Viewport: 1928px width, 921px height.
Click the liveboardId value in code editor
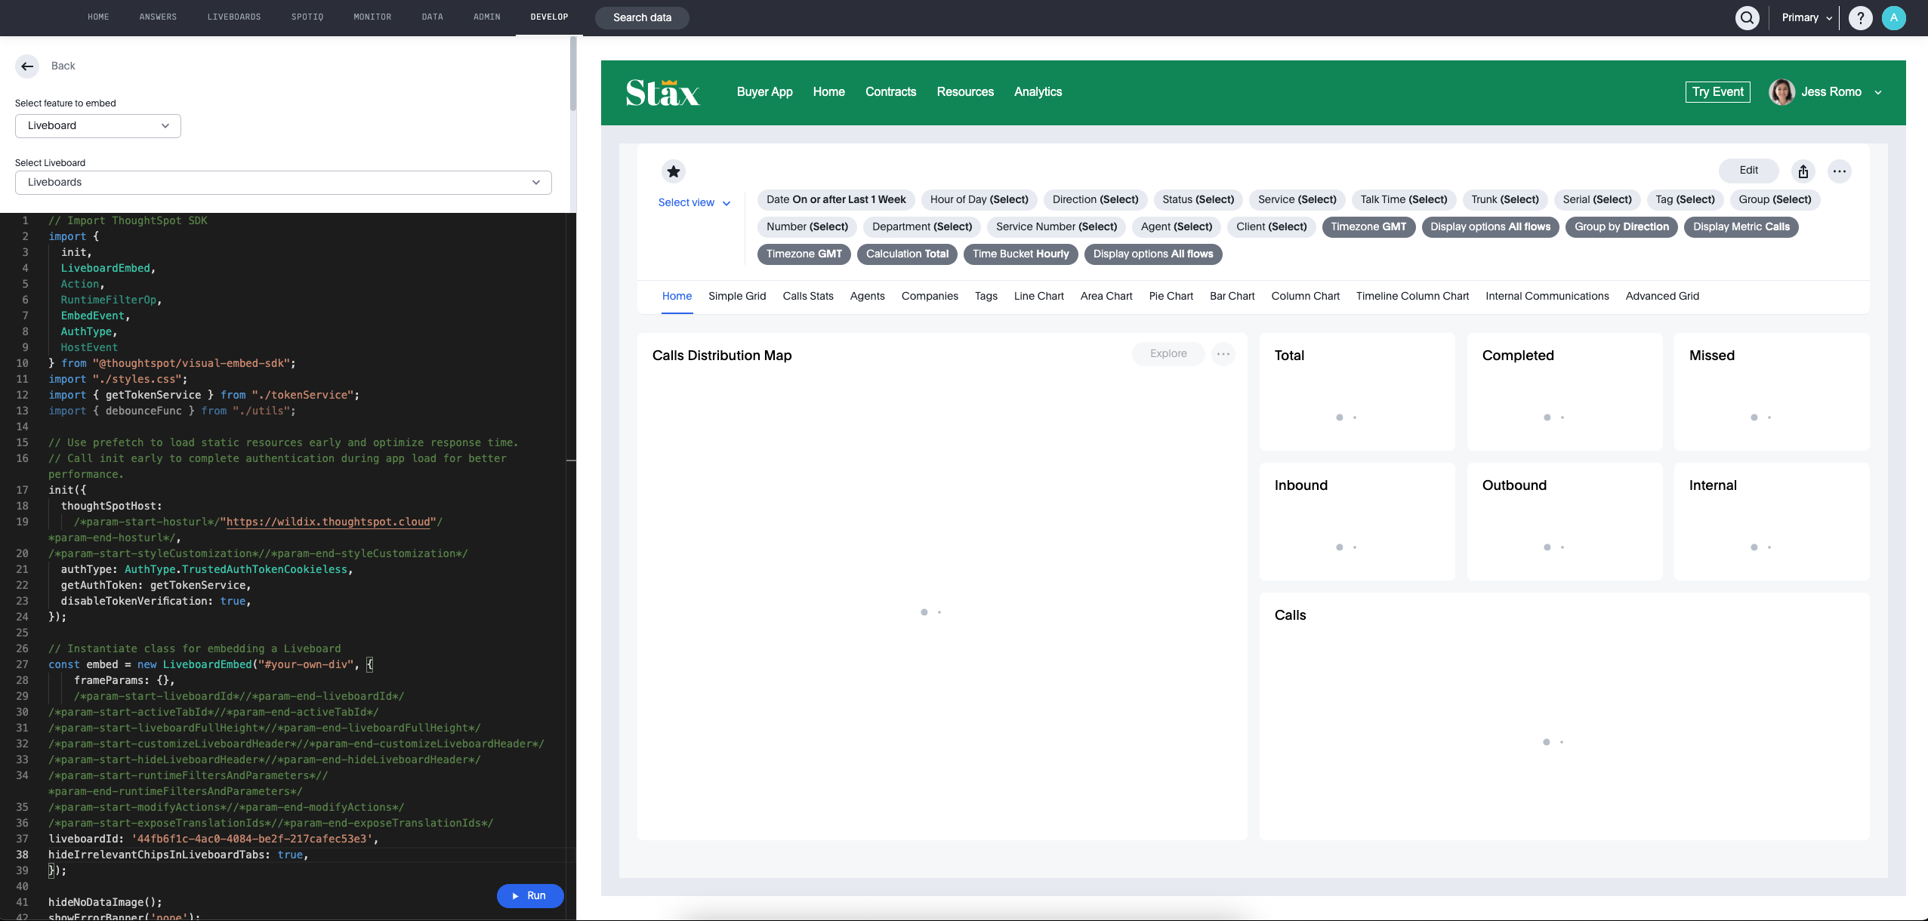pos(252,839)
